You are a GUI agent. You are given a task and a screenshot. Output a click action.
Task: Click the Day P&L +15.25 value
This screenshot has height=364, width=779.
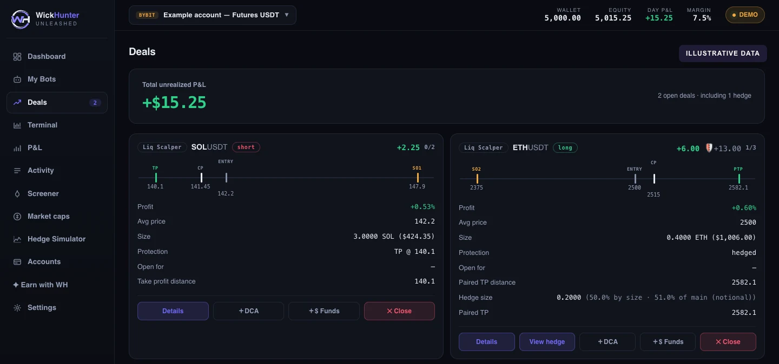click(x=659, y=18)
